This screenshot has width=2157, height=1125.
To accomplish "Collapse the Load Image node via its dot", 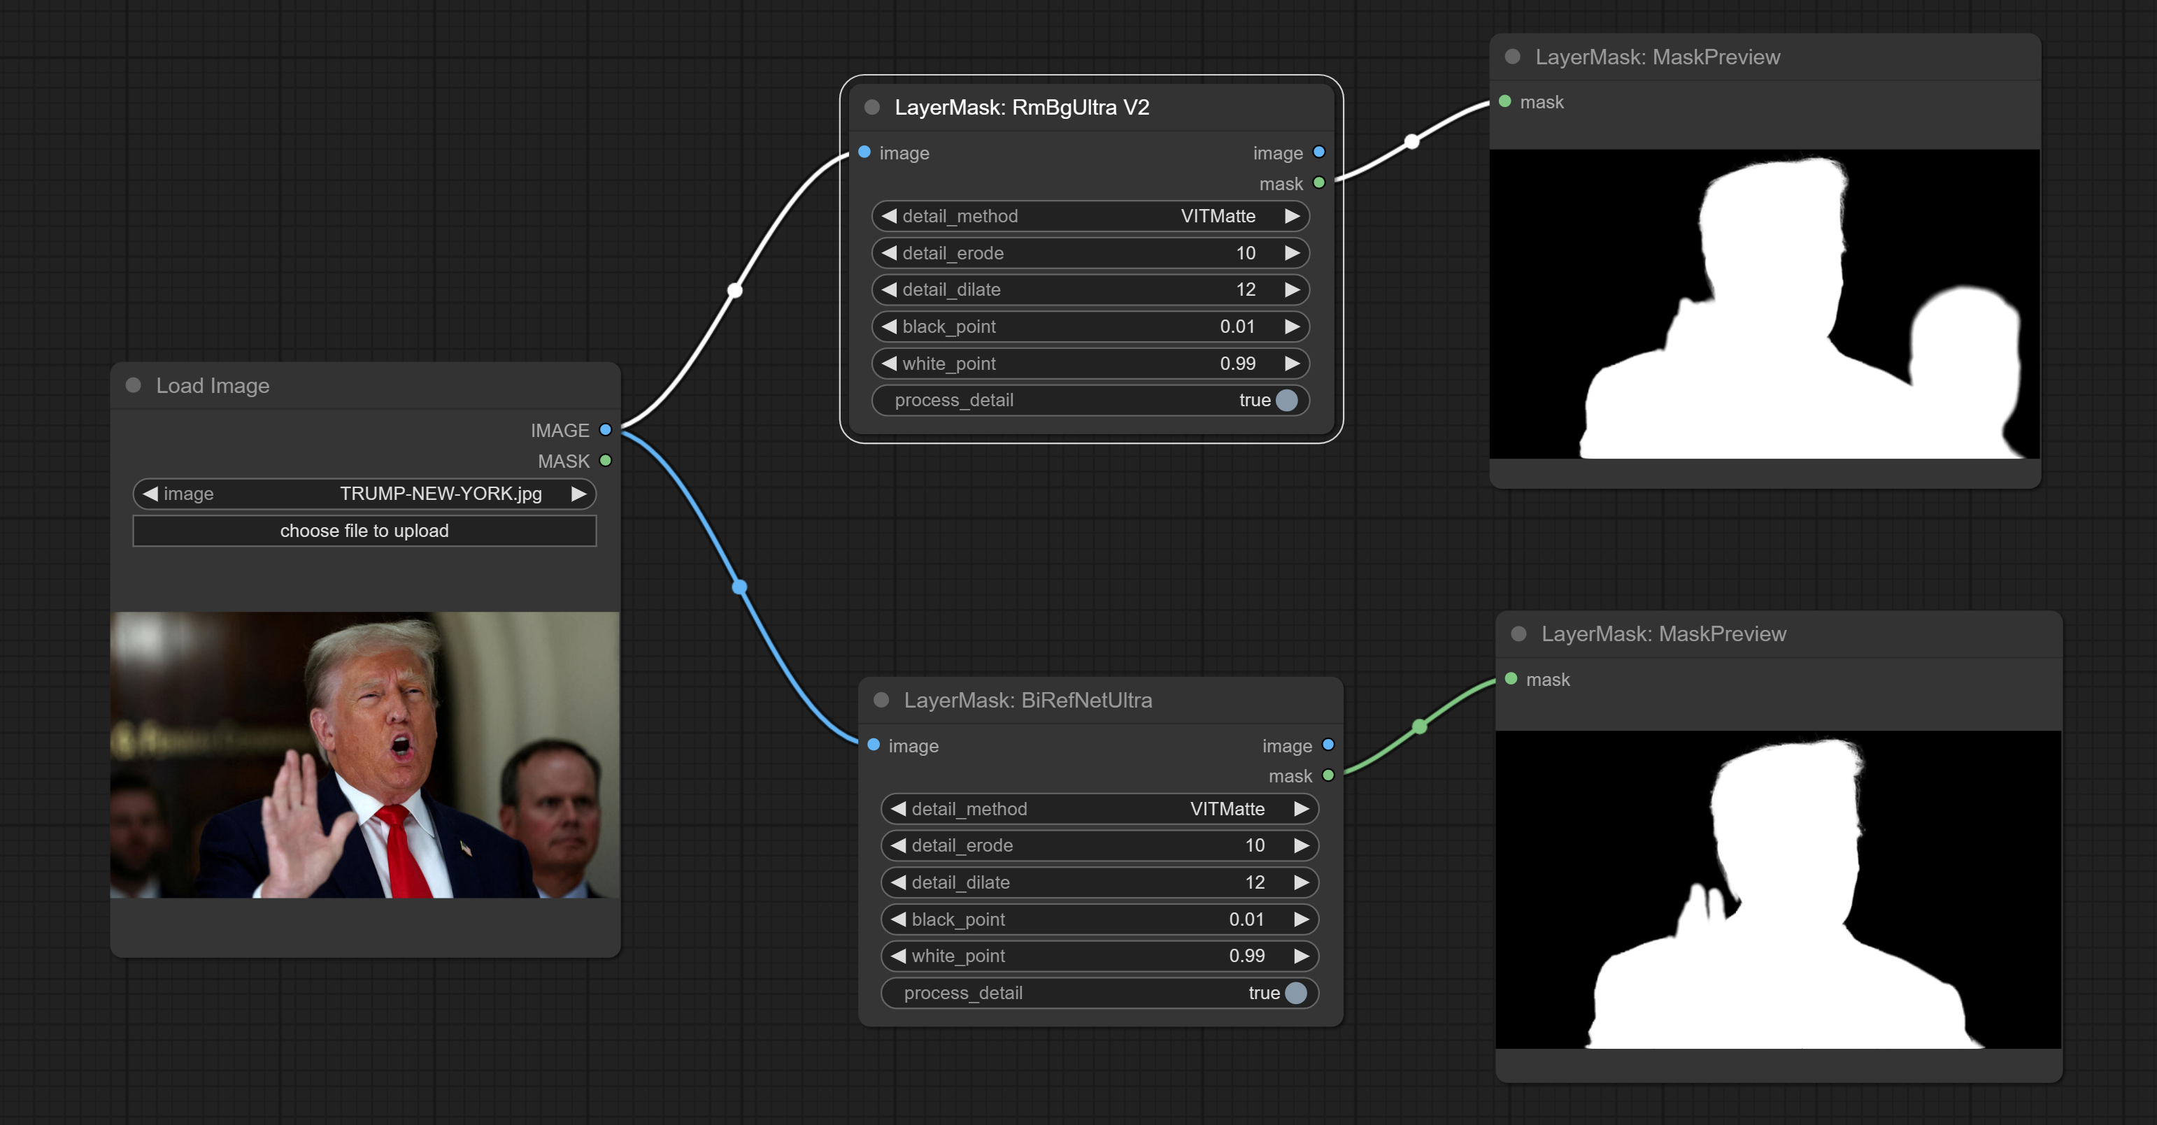I will tap(133, 385).
